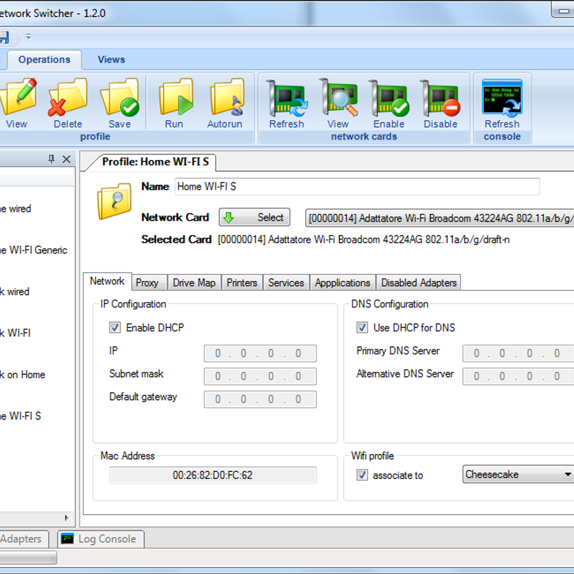Enable the network card
574x574 pixels.
389,103
